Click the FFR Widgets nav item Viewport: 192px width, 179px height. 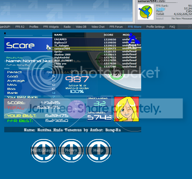coord(51,27)
